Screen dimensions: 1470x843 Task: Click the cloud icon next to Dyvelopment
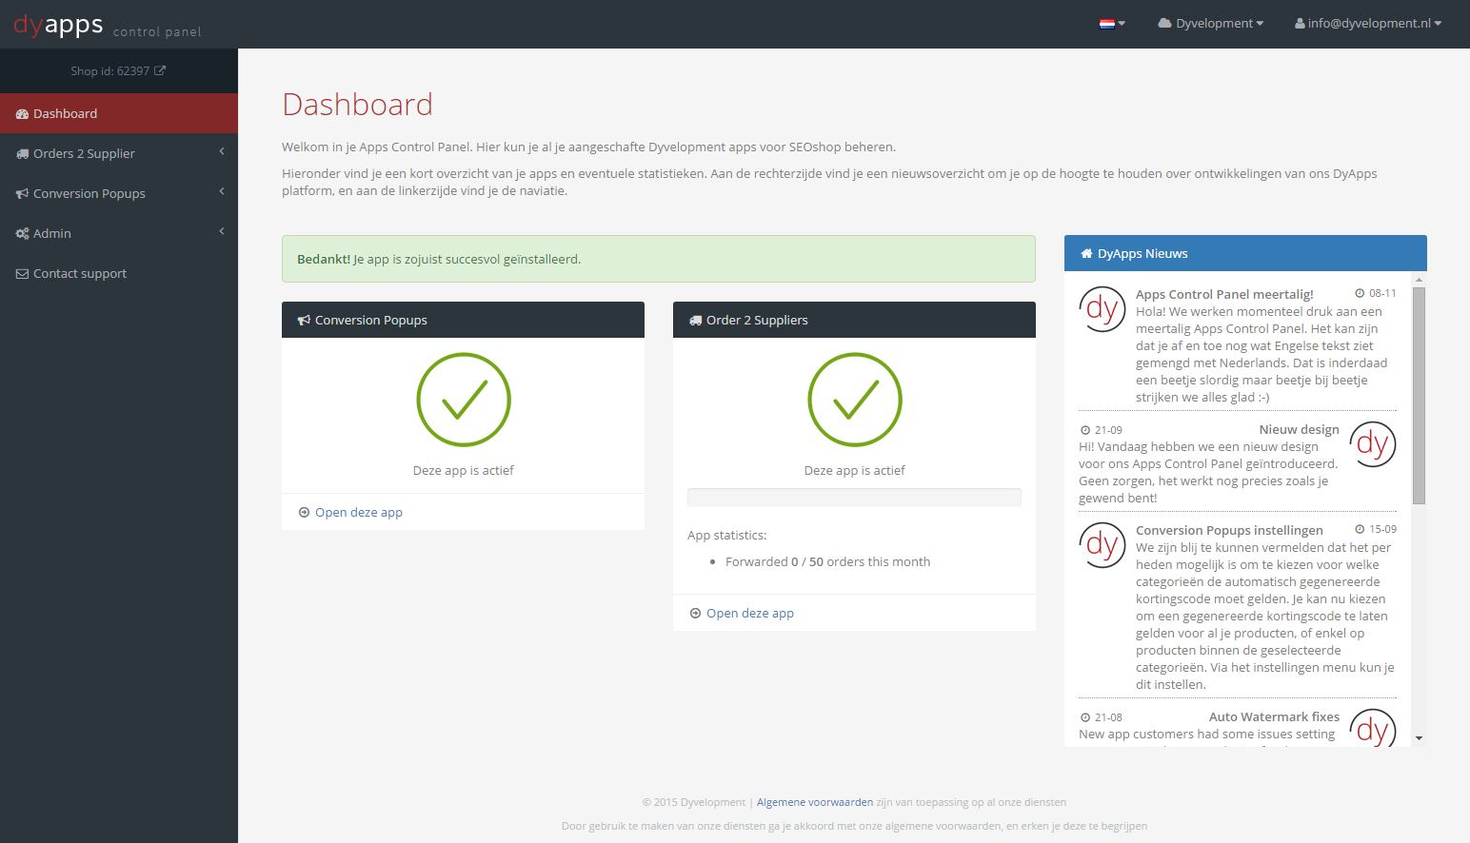point(1164,23)
